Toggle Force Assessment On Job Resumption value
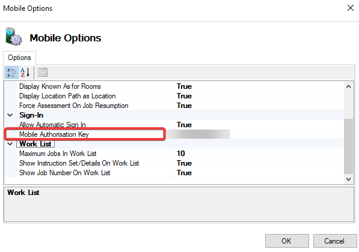Viewport: 359px width, 252px height. tap(259, 106)
